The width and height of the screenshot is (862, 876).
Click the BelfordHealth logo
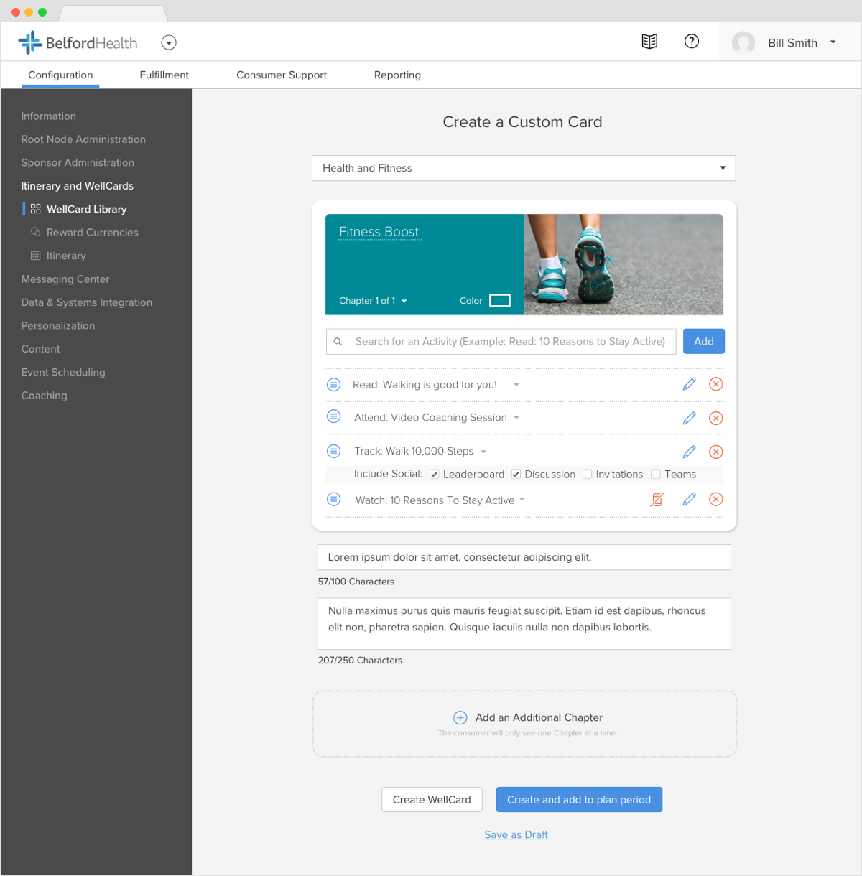78,42
